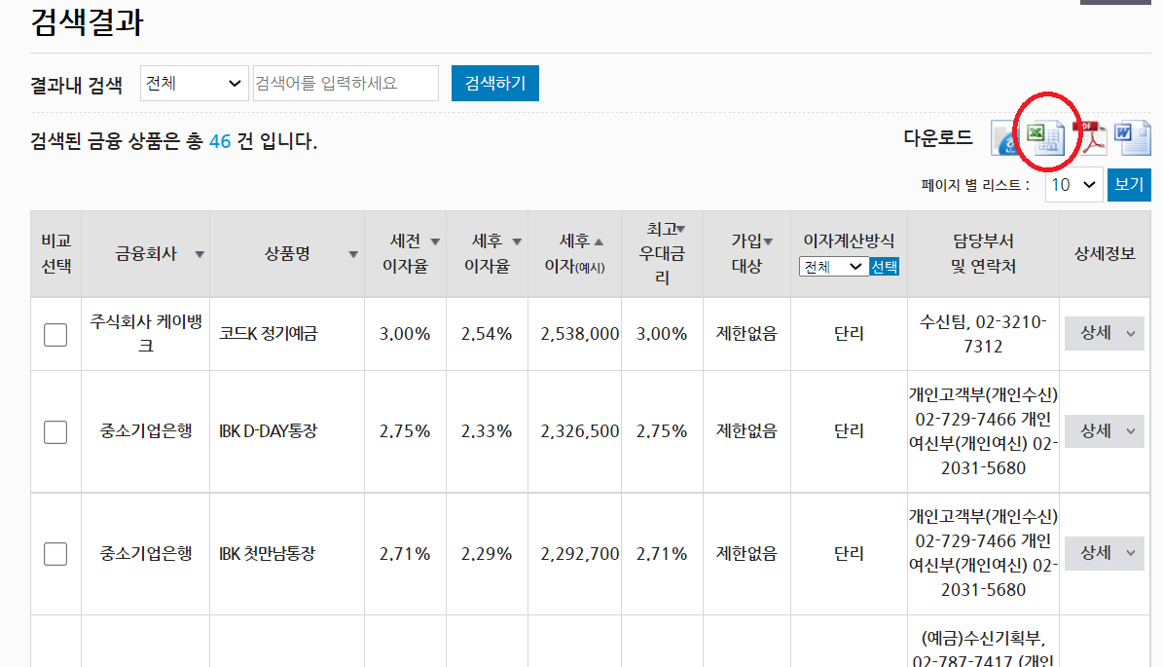Image resolution: width=1163 pixels, height=667 pixels.
Task: Expand 상세 for IBK 첫만남통장
Action: coord(1104,553)
